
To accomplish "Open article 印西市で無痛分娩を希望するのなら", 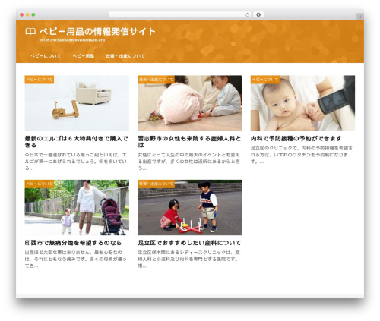I will pyautogui.click(x=73, y=243).
